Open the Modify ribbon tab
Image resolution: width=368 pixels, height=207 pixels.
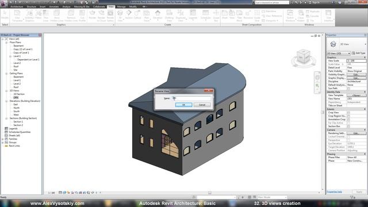(x=133, y=6)
